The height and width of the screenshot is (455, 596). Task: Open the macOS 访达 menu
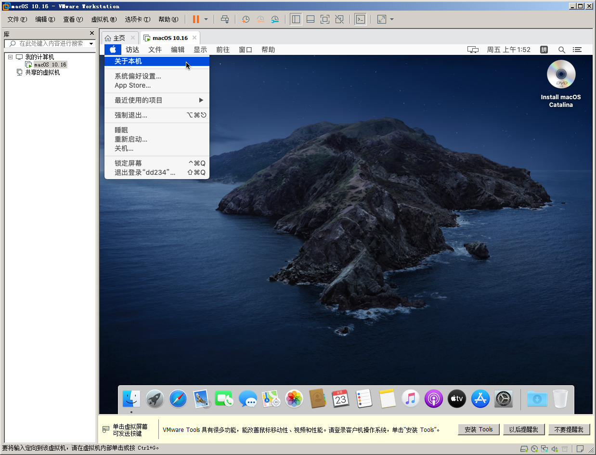pos(132,50)
